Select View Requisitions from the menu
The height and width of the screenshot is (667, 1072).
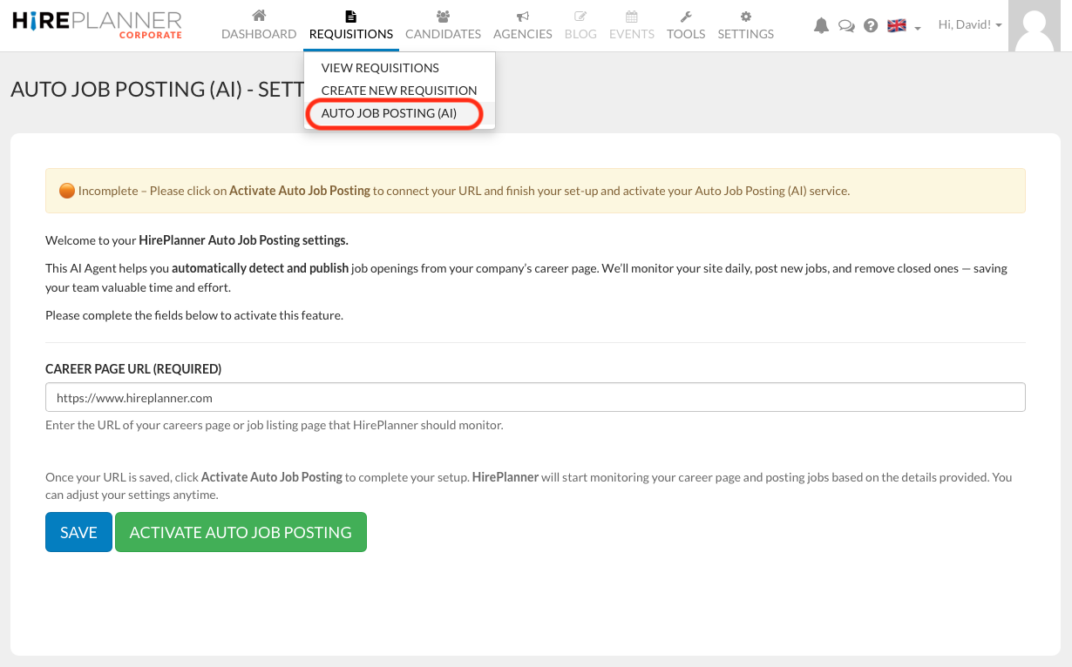[x=380, y=67]
